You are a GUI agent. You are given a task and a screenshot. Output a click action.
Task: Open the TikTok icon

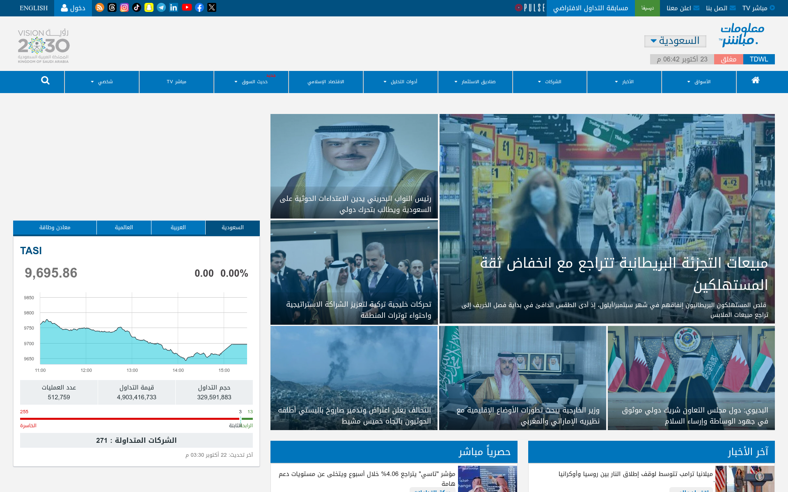click(x=137, y=8)
